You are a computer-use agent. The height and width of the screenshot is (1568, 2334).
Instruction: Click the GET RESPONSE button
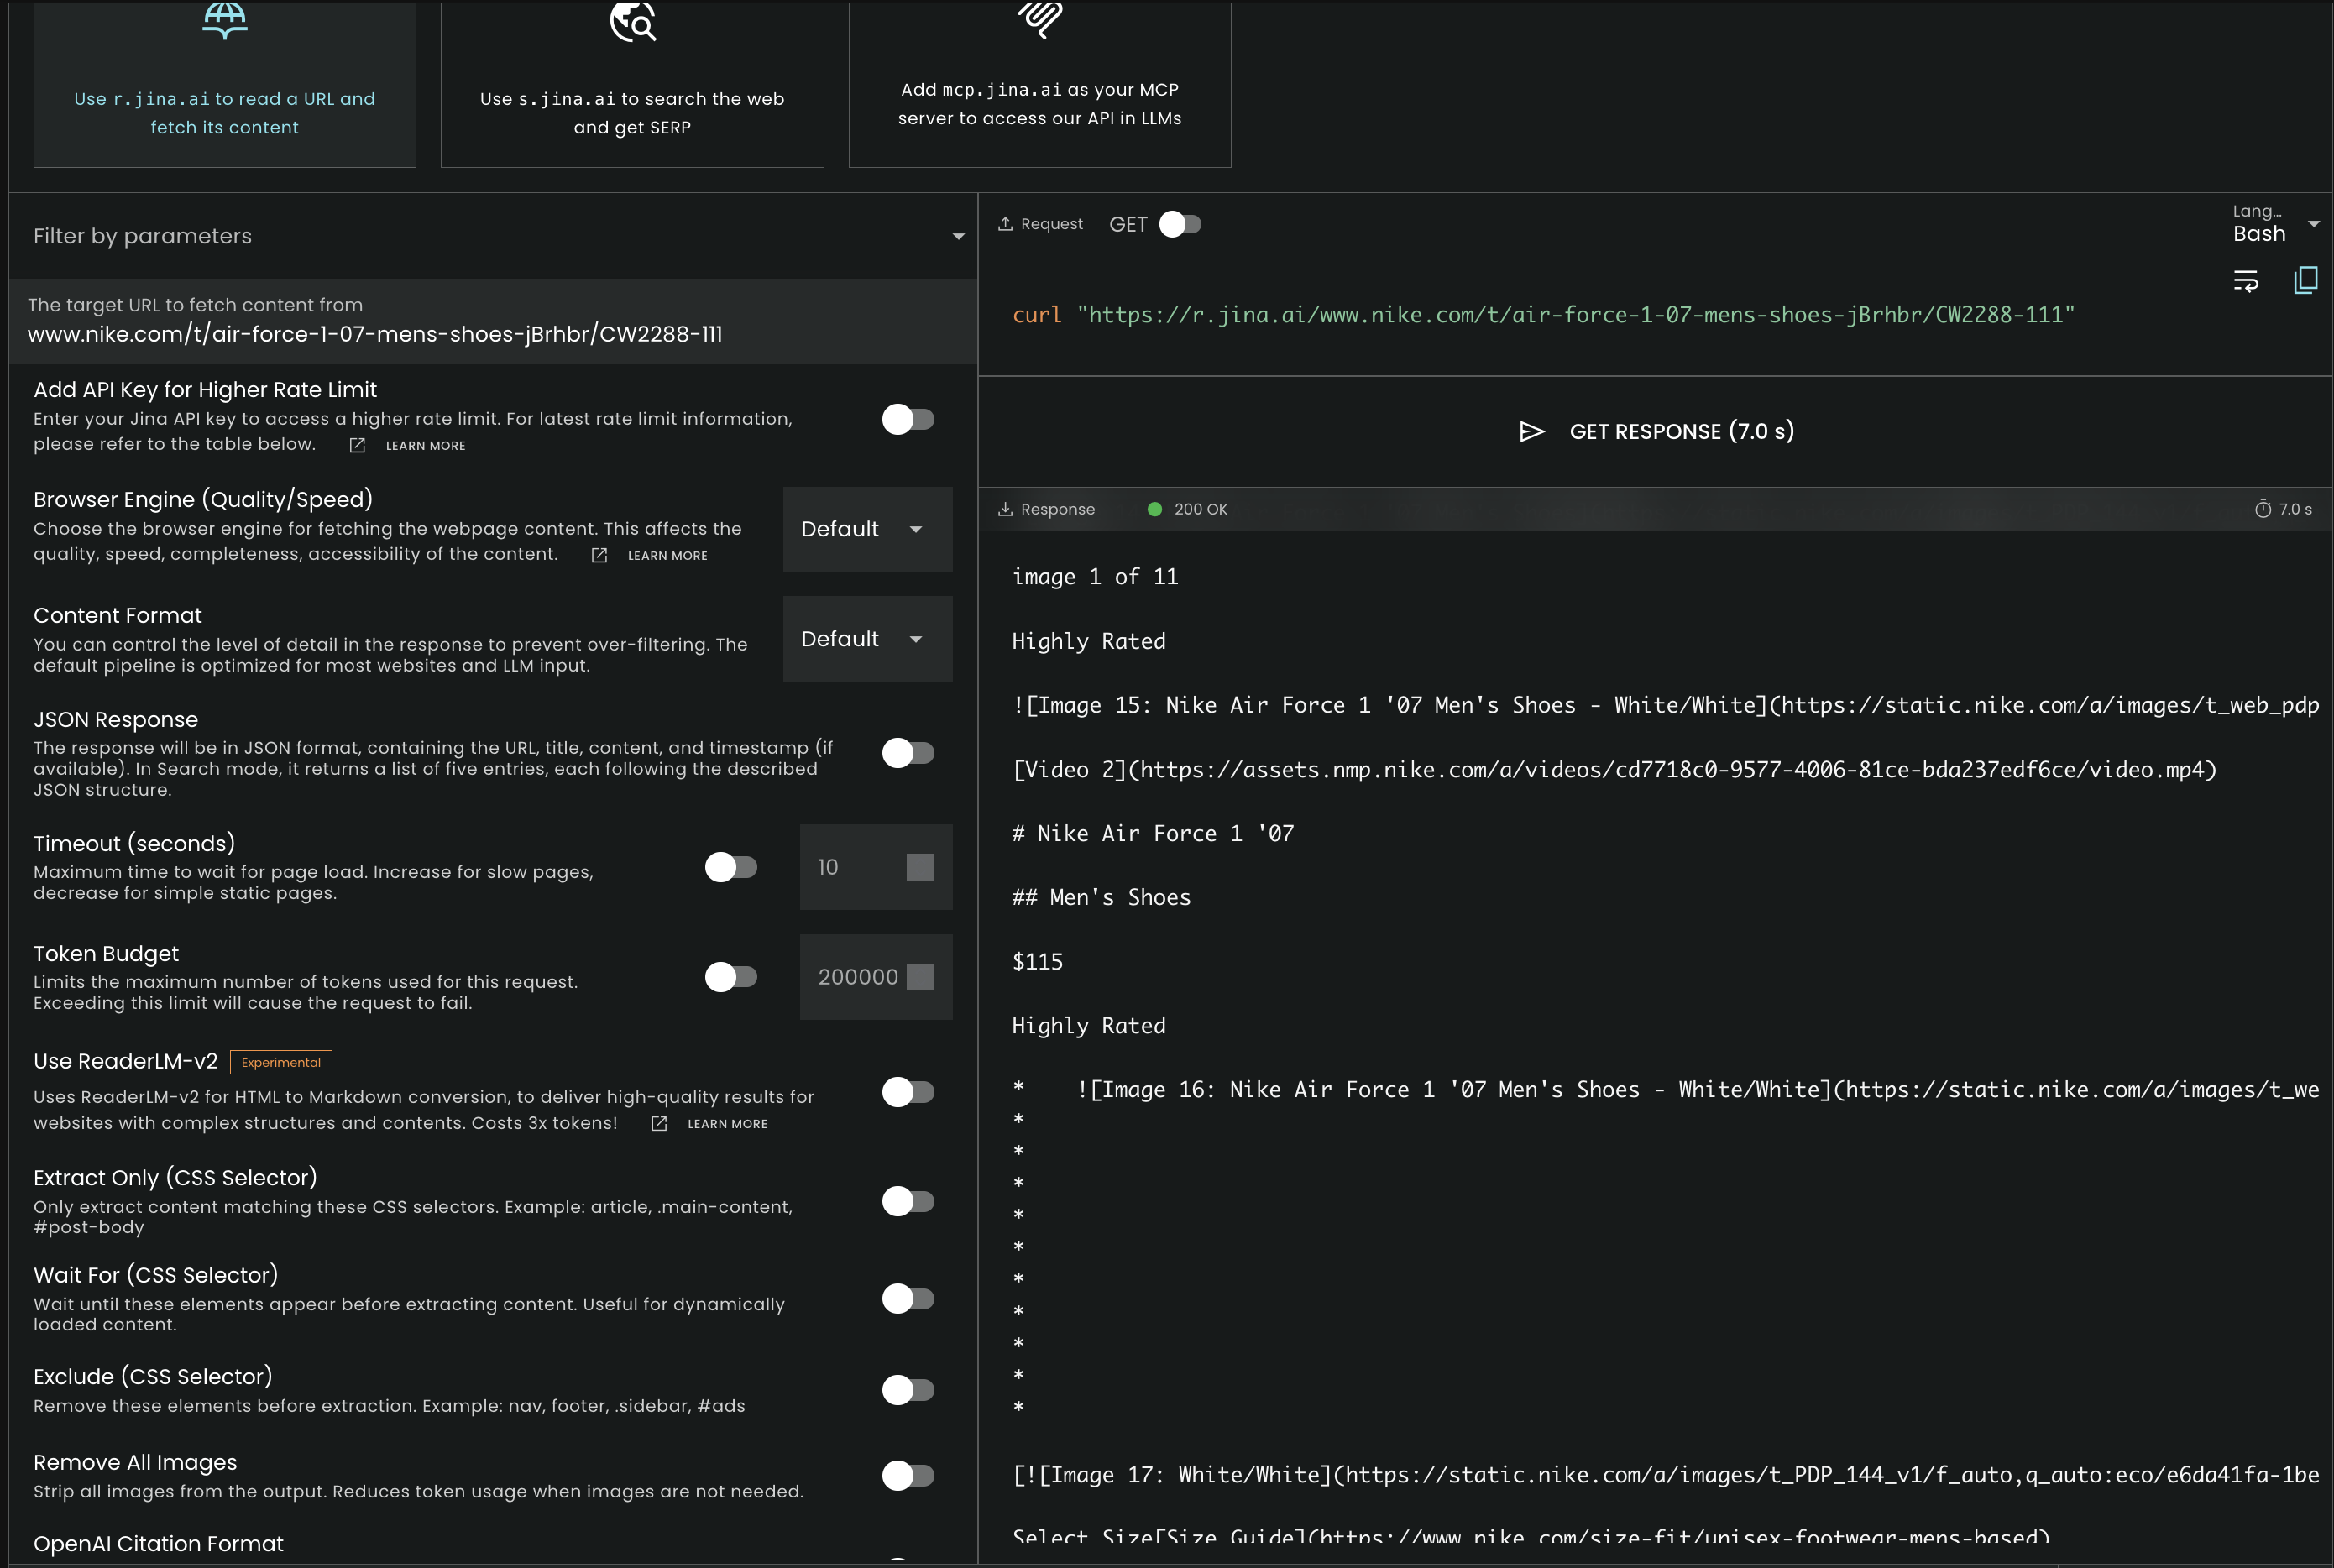(1656, 431)
